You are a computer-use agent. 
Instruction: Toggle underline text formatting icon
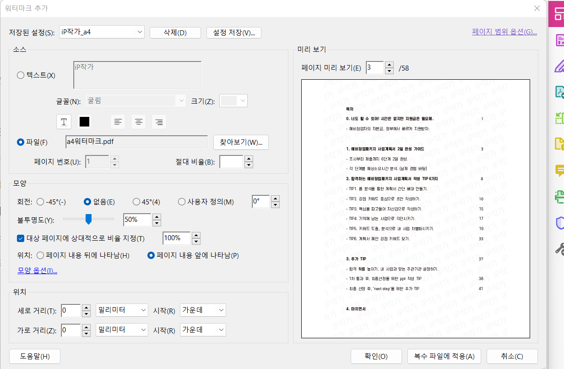point(64,121)
